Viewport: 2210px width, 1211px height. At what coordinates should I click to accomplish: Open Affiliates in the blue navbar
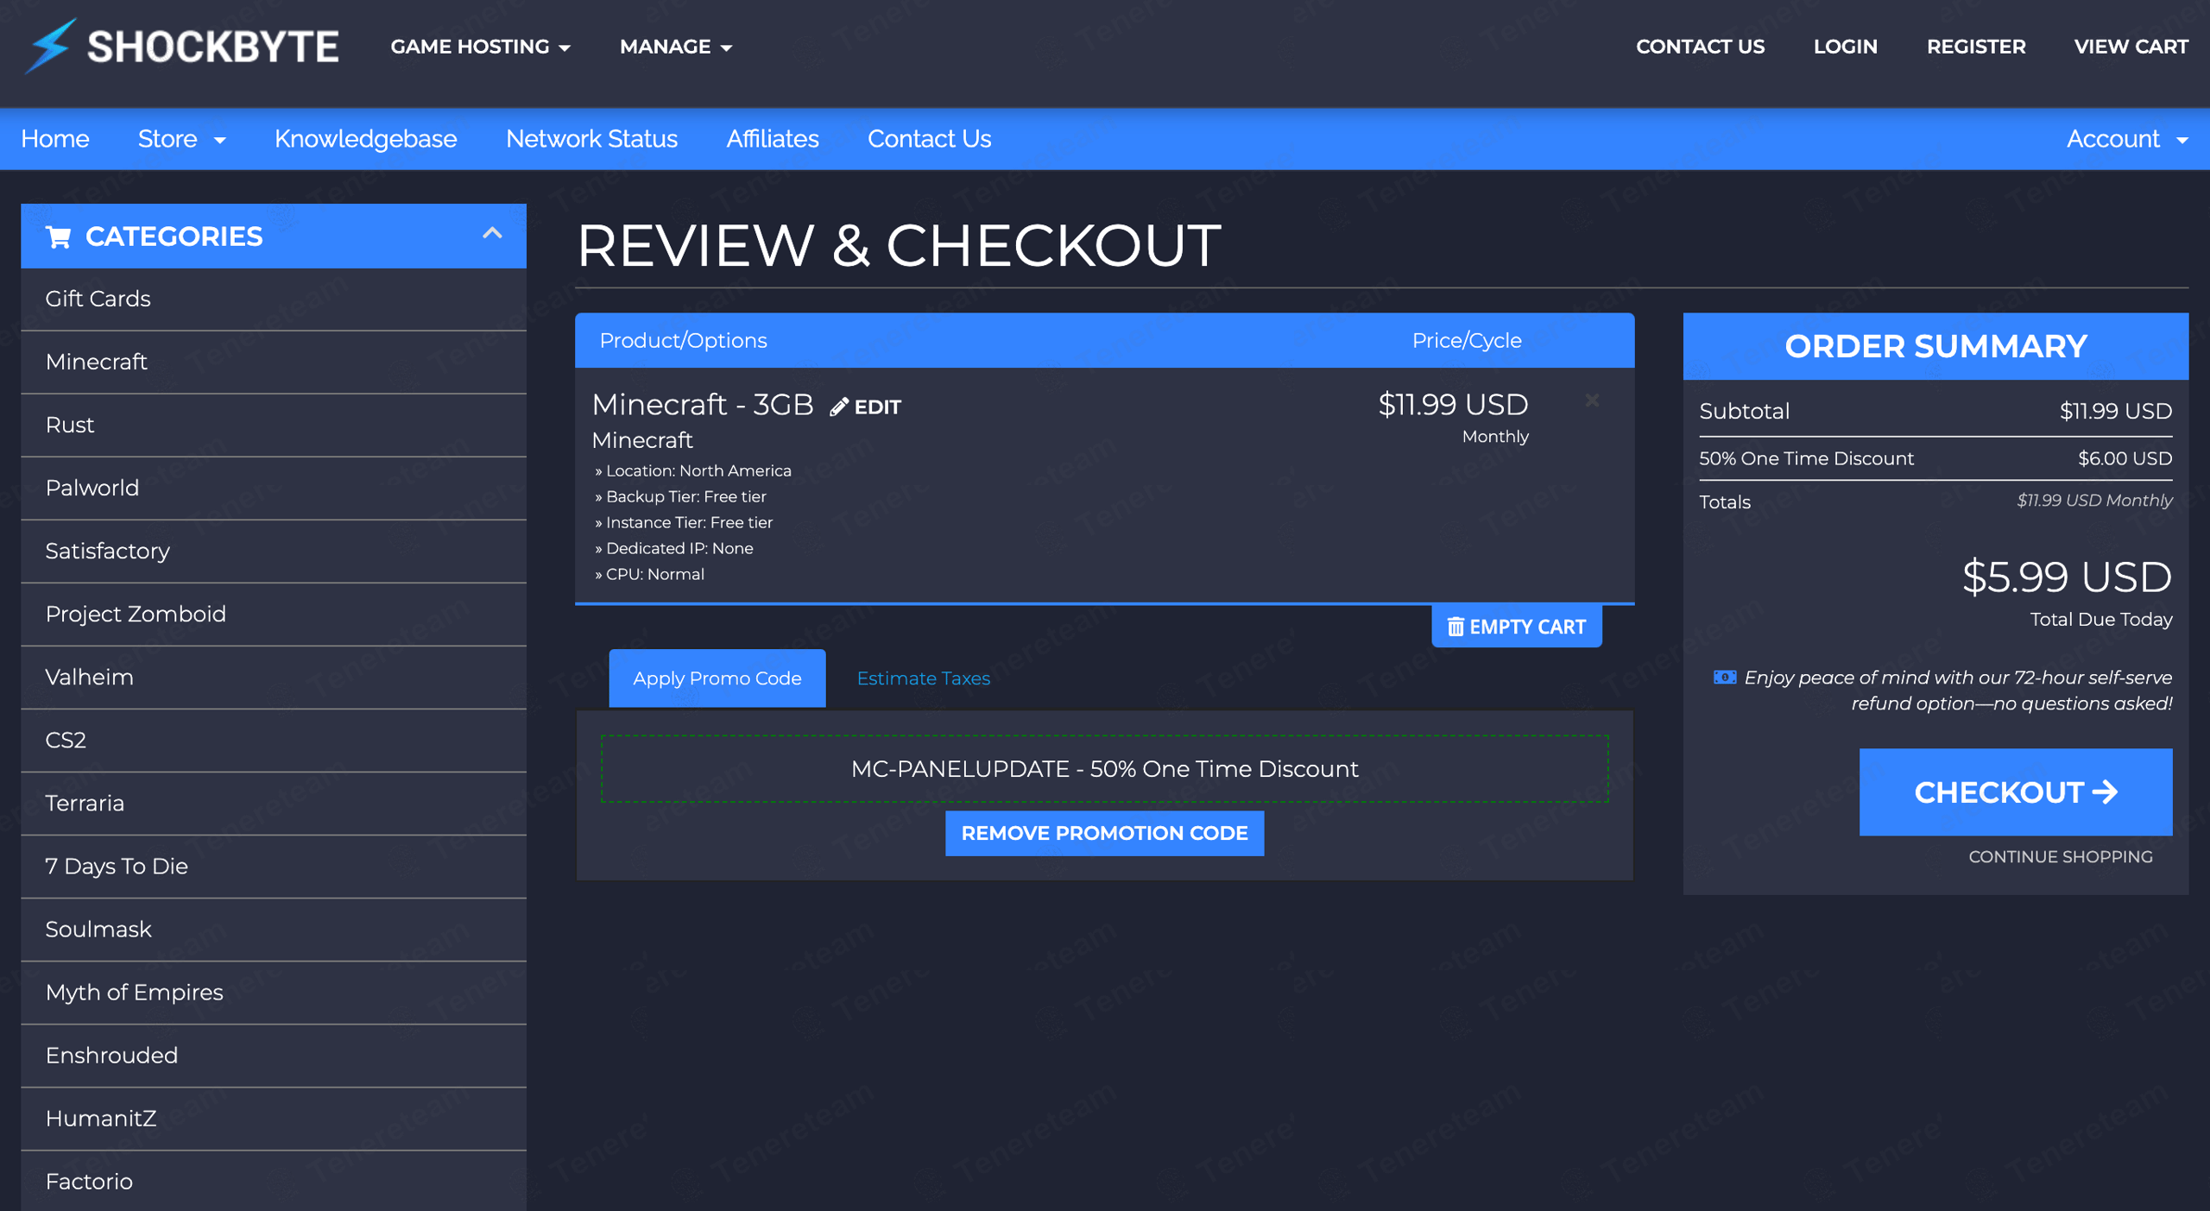pyautogui.click(x=773, y=139)
